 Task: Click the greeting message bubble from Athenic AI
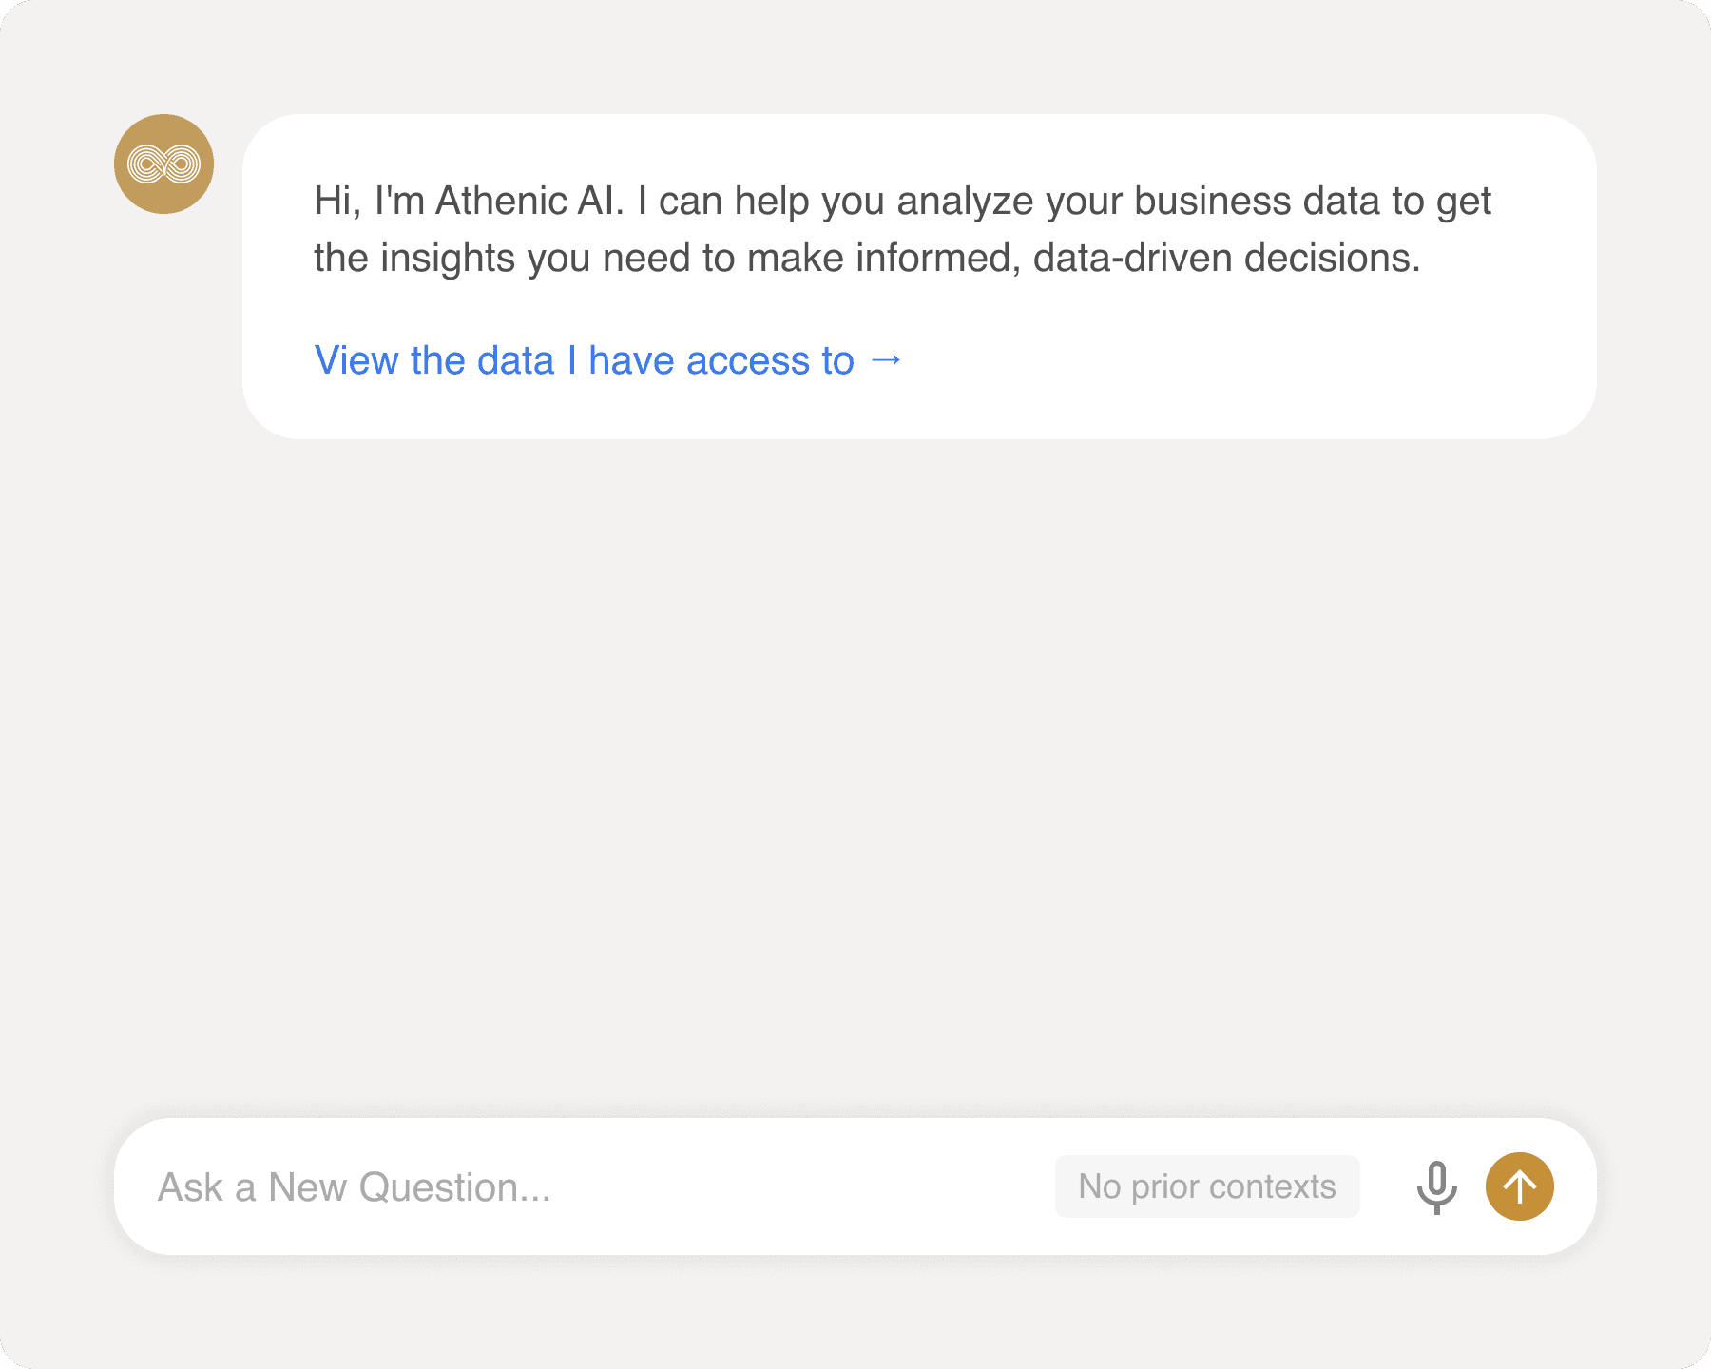click(919, 277)
